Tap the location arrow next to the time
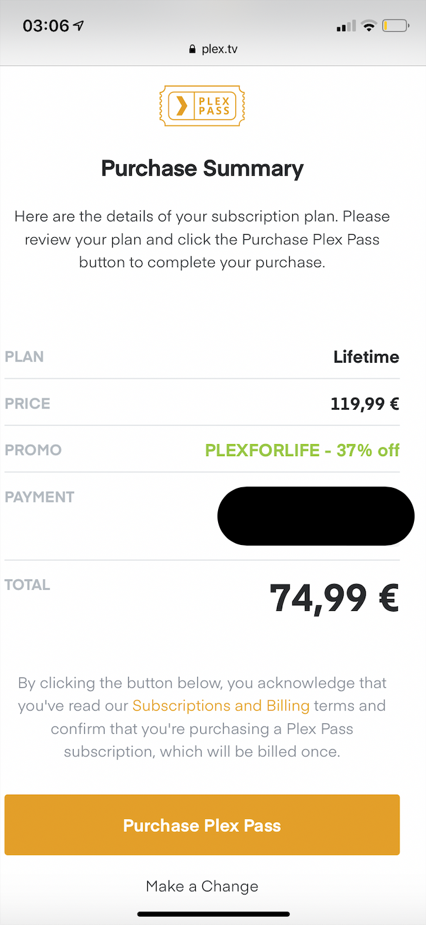The width and height of the screenshot is (426, 925). (79, 26)
